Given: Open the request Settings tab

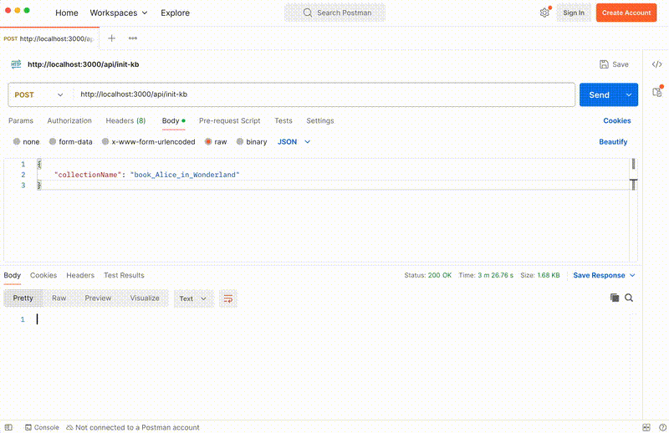Looking at the screenshot, I should [x=320, y=120].
